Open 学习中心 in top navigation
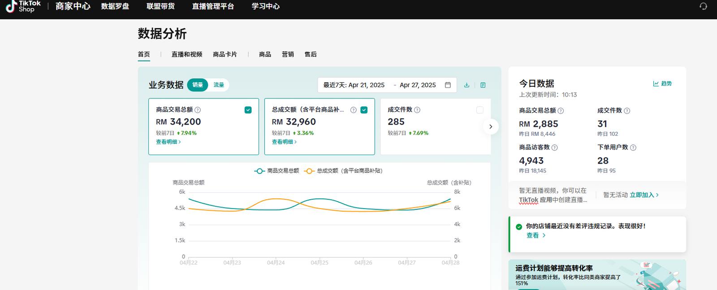This screenshot has width=717, height=290. click(x=266, y=6)
